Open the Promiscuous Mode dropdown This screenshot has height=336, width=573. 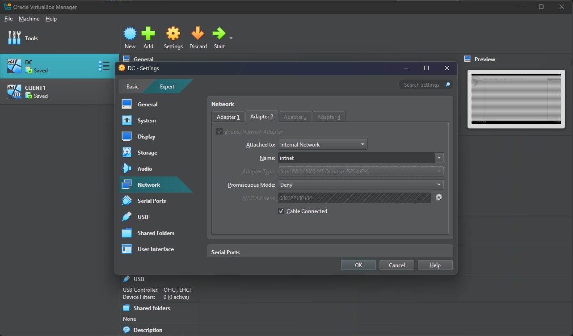tap(361, 185)
